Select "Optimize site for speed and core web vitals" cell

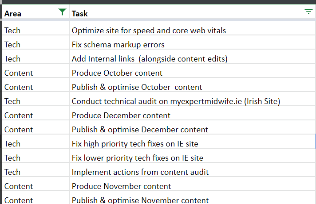[149, 31]
